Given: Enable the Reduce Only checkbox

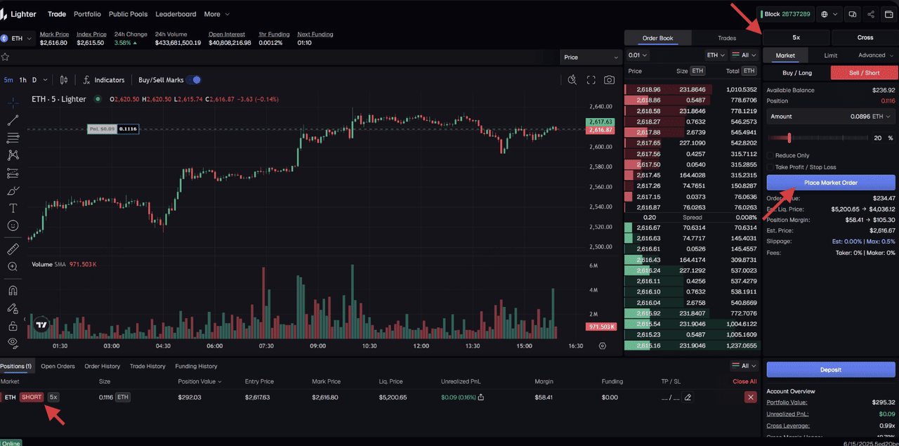Looking at the screenshot, I should coord(770,156).
